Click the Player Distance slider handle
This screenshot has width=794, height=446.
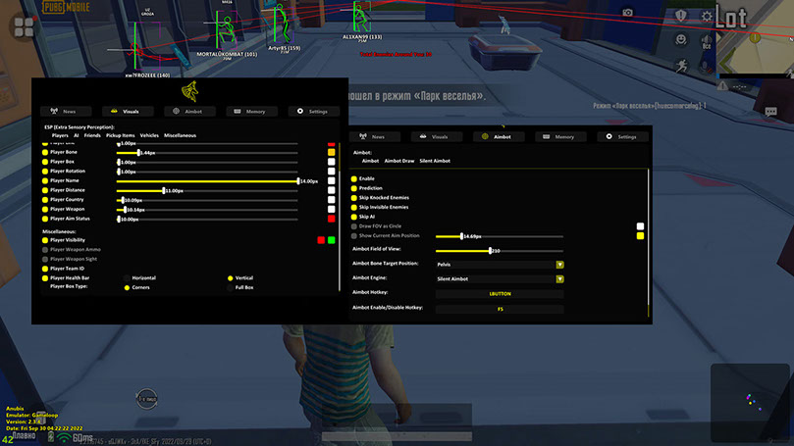(164, 190)
